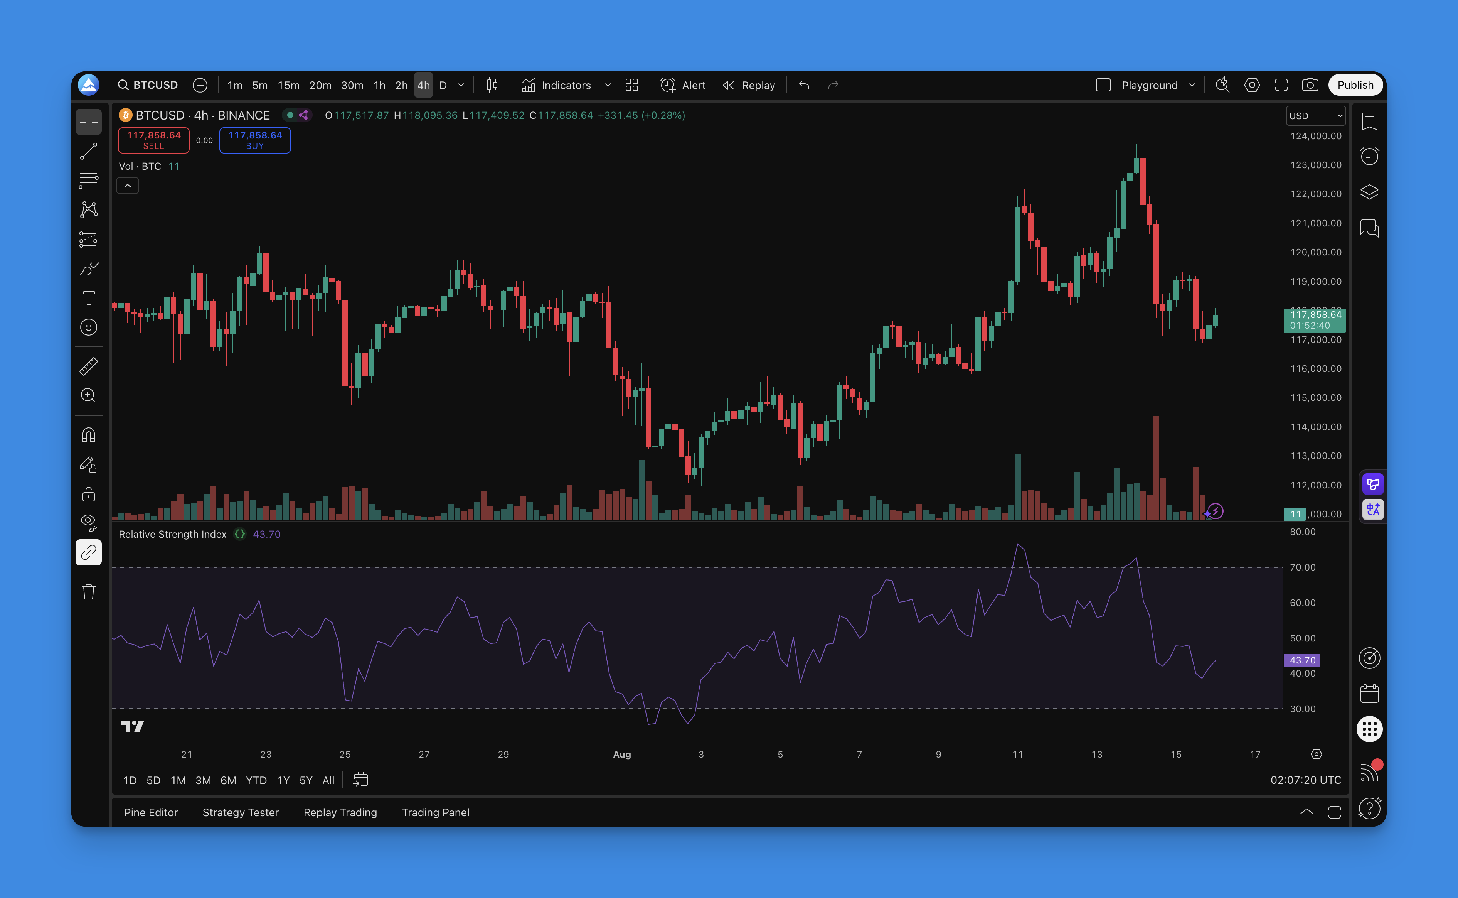Open the help center icon
1458x898 pixels.
(1370, 808)
